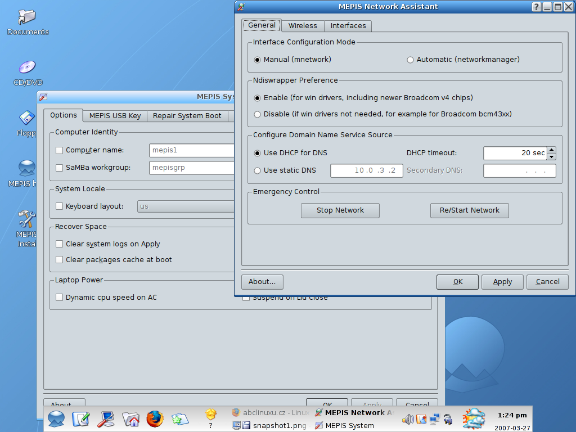Click the Stop Network button
The image size is (576, 432).
[340, 210]
